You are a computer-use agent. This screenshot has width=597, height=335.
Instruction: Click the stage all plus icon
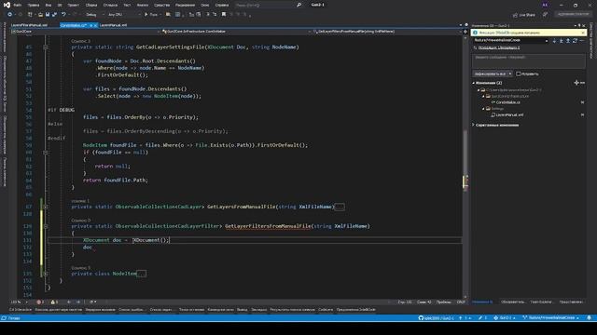click(576, 83)
